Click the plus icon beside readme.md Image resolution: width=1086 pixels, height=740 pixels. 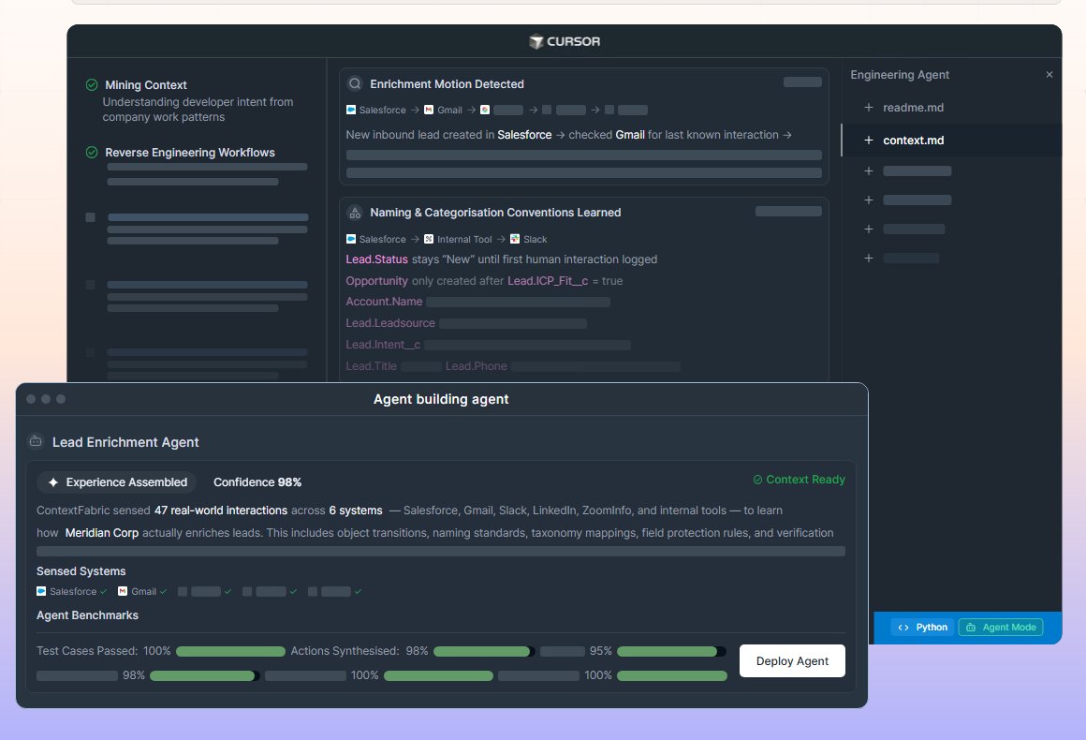click(x=869, y=108)
